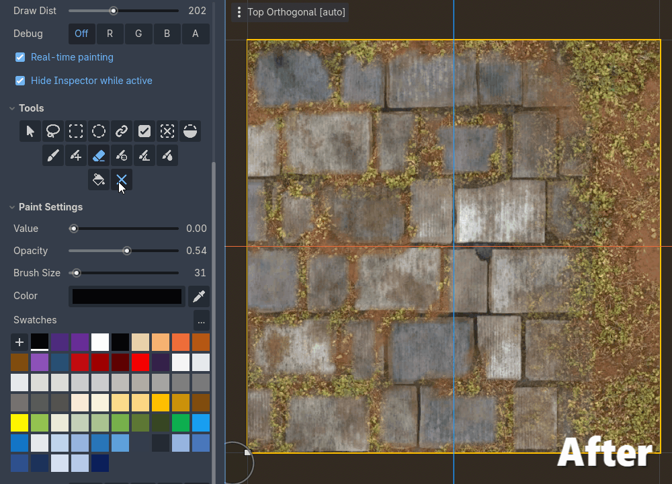Click the Debug label
This screenshot has width=672, height=484.
click(28, 34)
